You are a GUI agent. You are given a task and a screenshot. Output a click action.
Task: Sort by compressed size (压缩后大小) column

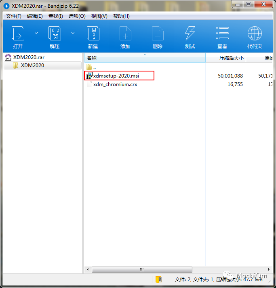click(x=231, y=58)
